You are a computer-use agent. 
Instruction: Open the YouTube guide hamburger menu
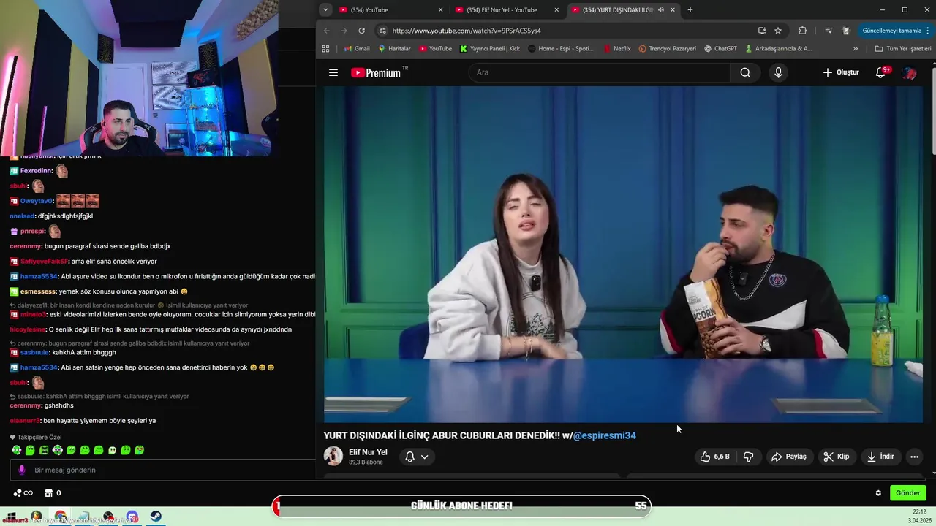[333, 72]
